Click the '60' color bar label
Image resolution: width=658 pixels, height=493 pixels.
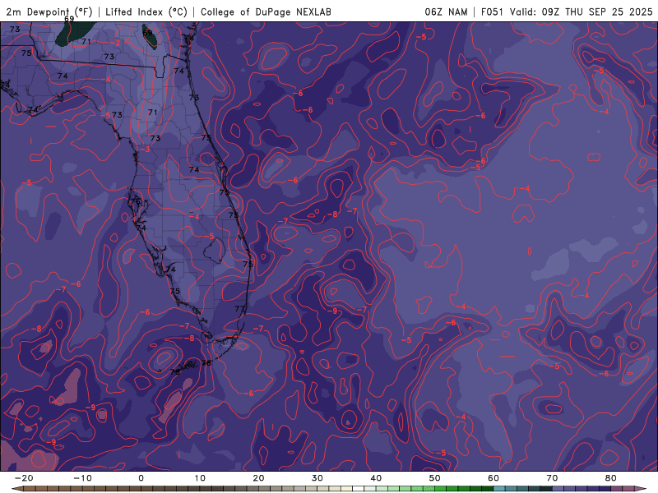[x=493, y=478]
